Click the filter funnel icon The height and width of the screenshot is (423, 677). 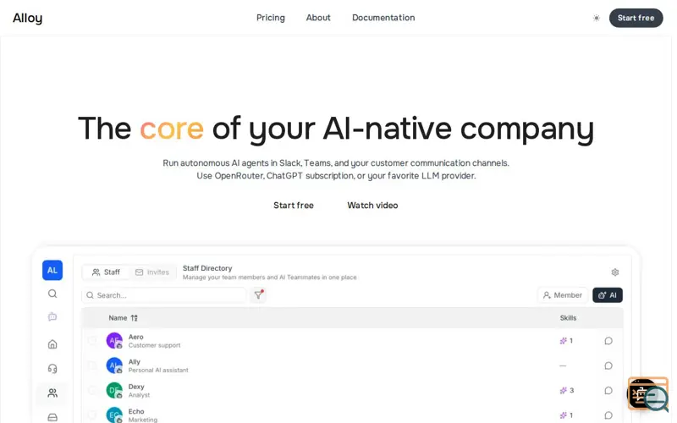258,294
